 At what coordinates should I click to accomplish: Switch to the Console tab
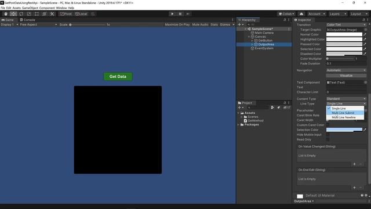tap(27, 20)
